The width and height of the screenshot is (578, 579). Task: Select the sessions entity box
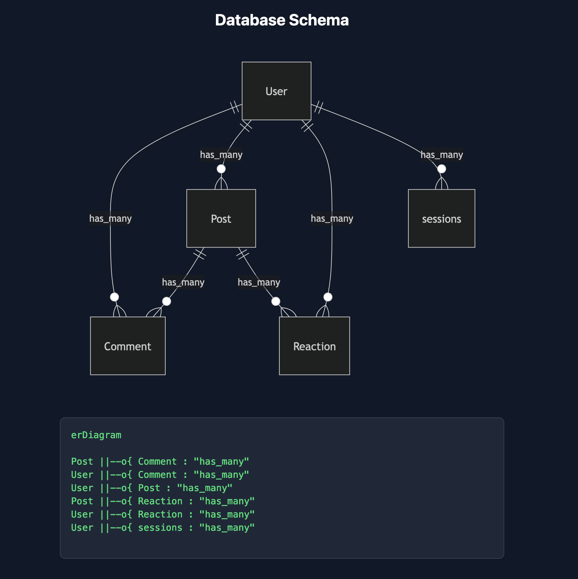441,218
